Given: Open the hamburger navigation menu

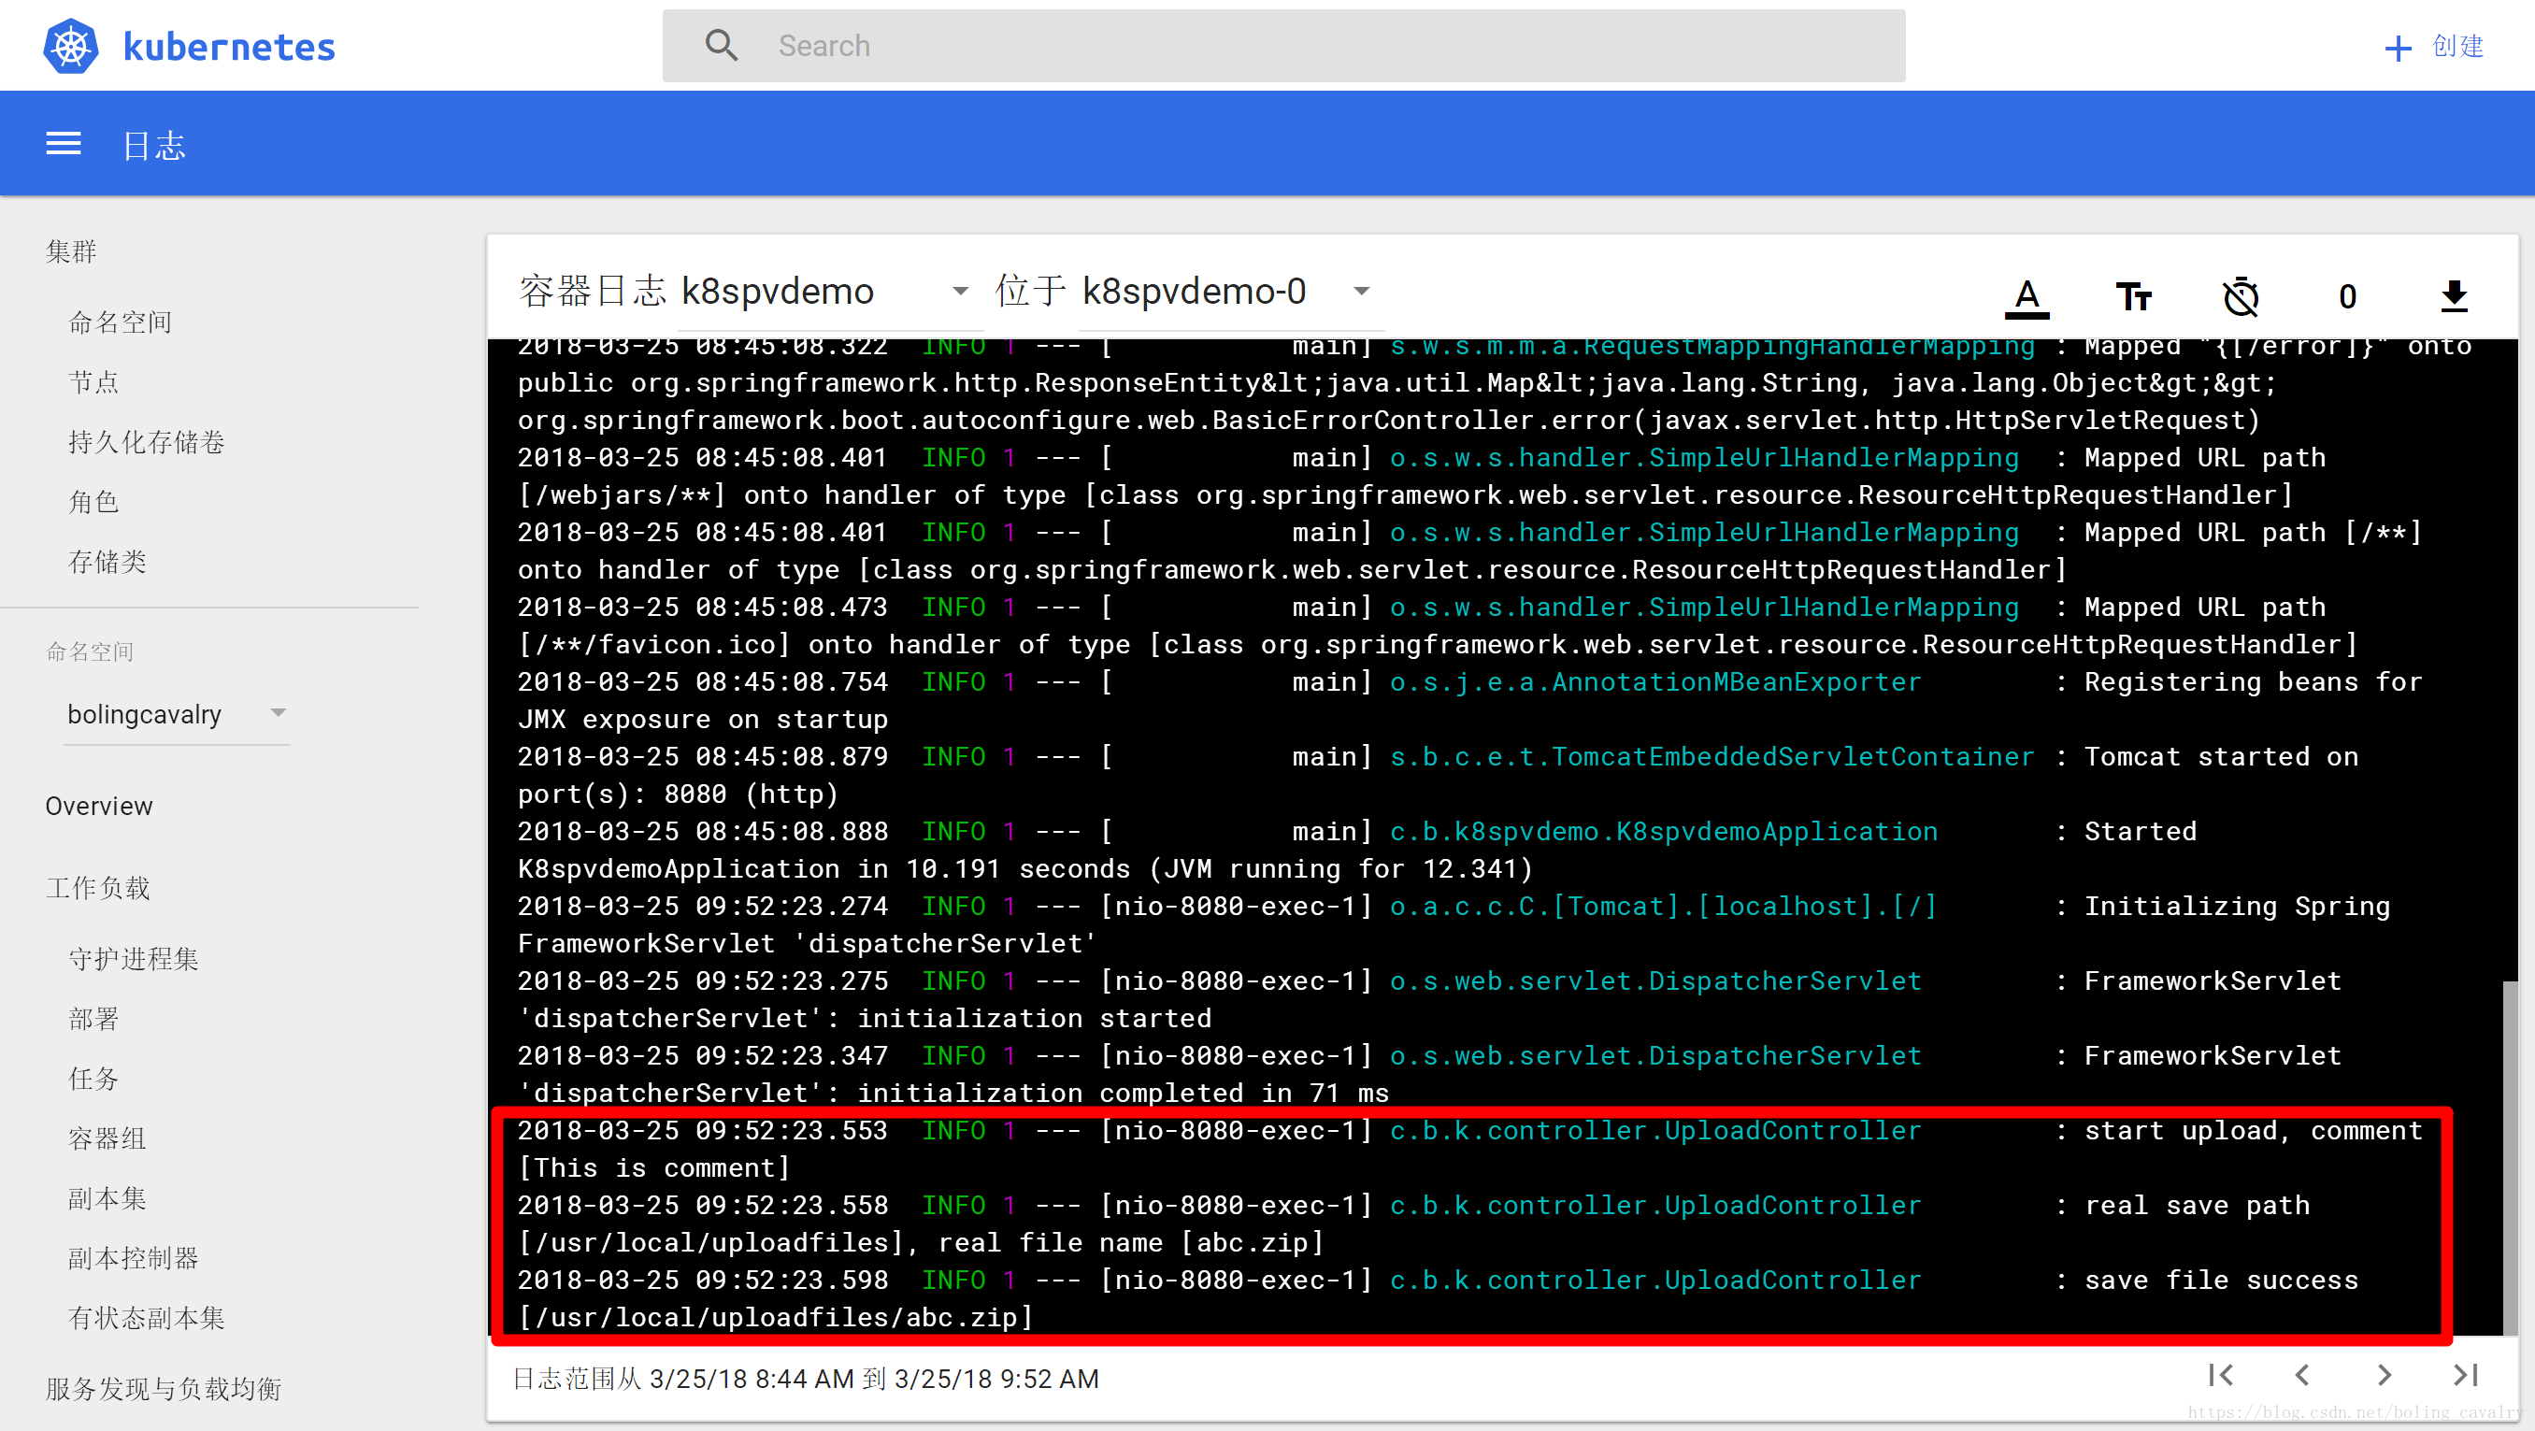Looking at the screenshot, I should pyautogui.click(x=63, y=144).
